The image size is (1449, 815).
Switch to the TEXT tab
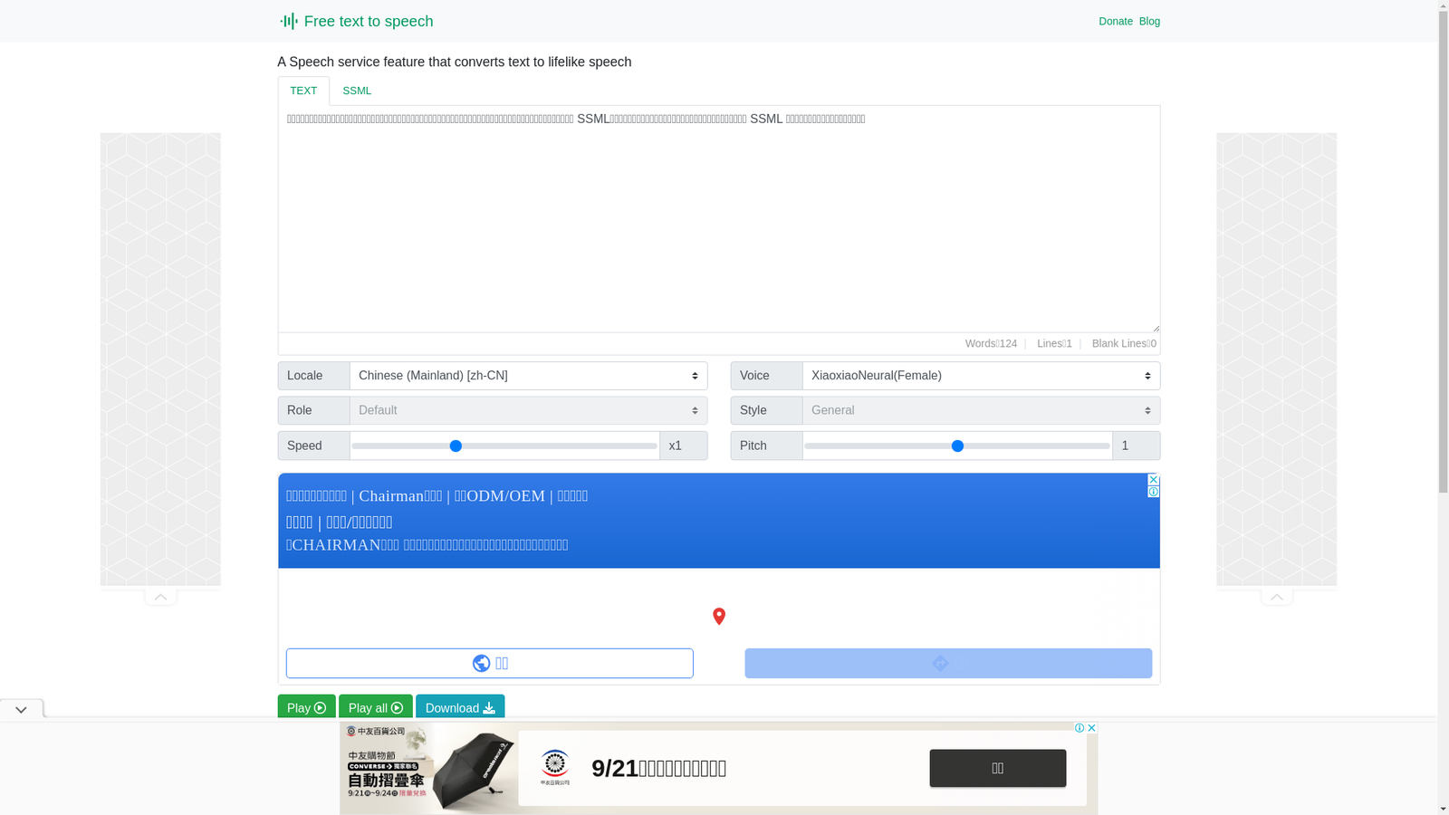pos(303,91)
